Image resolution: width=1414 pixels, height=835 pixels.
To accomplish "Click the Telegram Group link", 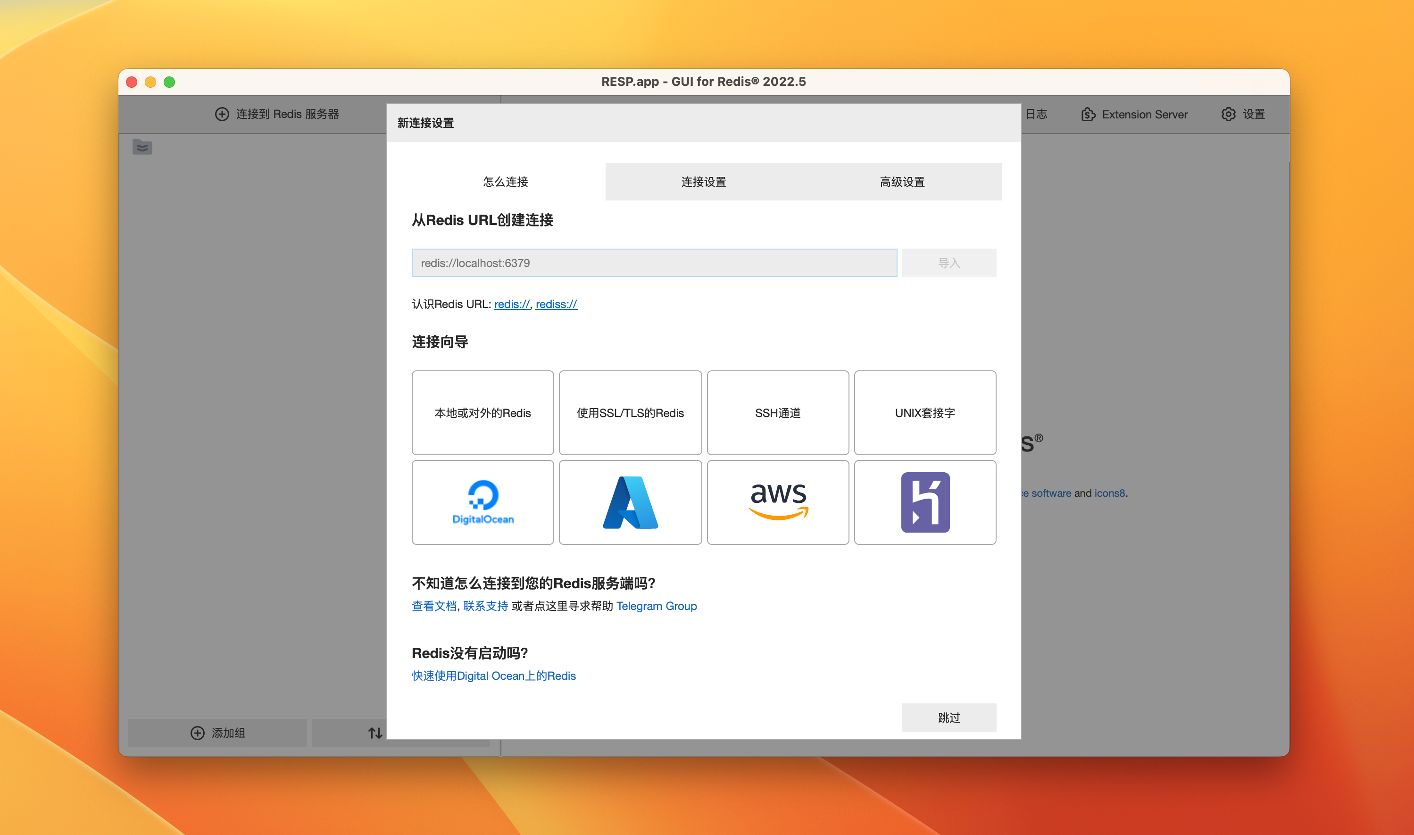I will point(657,606).
